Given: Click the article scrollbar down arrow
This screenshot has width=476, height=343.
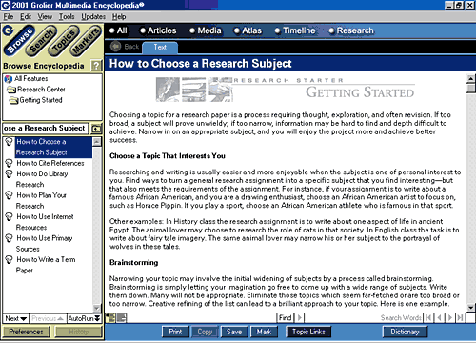Looking at the screenshot, I should (470, 308).
